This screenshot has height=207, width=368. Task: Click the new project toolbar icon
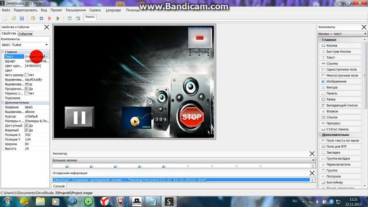tap(5, 18)
